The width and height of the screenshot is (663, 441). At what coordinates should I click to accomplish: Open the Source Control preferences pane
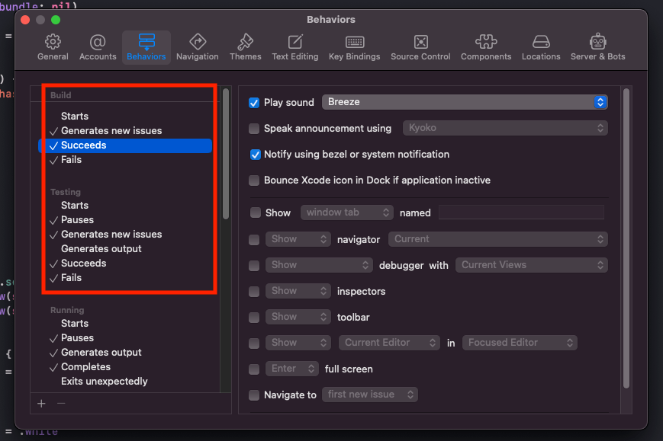[420, 47]
